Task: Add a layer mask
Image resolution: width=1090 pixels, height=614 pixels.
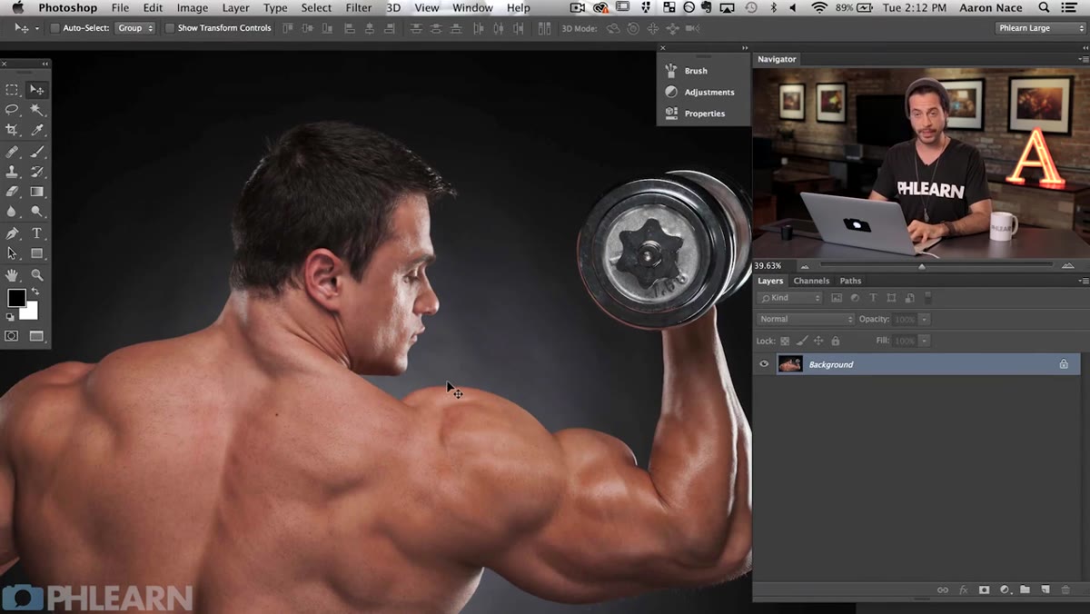Action: tap(984, 589)
